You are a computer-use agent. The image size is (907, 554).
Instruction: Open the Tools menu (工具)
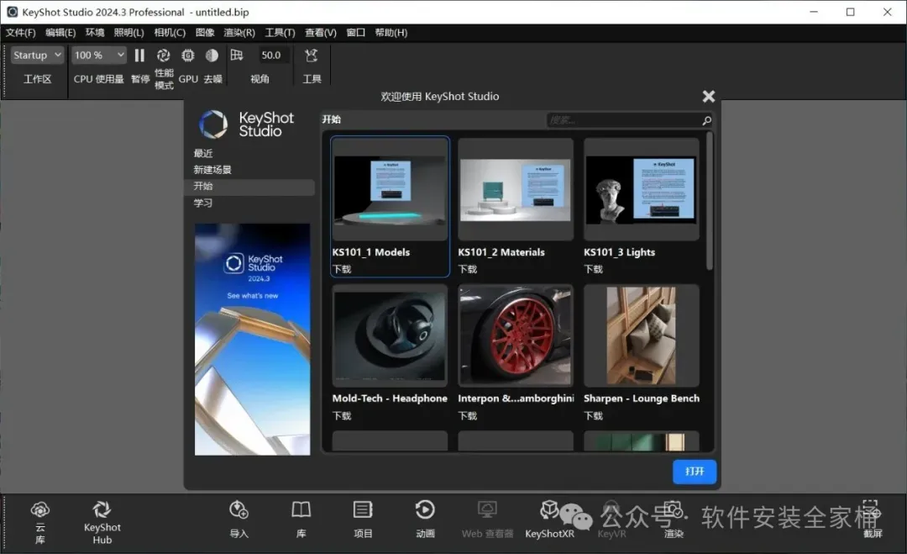(x=280, y=33)
